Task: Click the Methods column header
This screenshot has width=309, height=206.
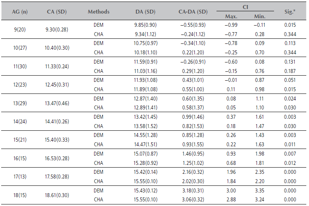Action: pyautogui.click(x=98, y=12)
